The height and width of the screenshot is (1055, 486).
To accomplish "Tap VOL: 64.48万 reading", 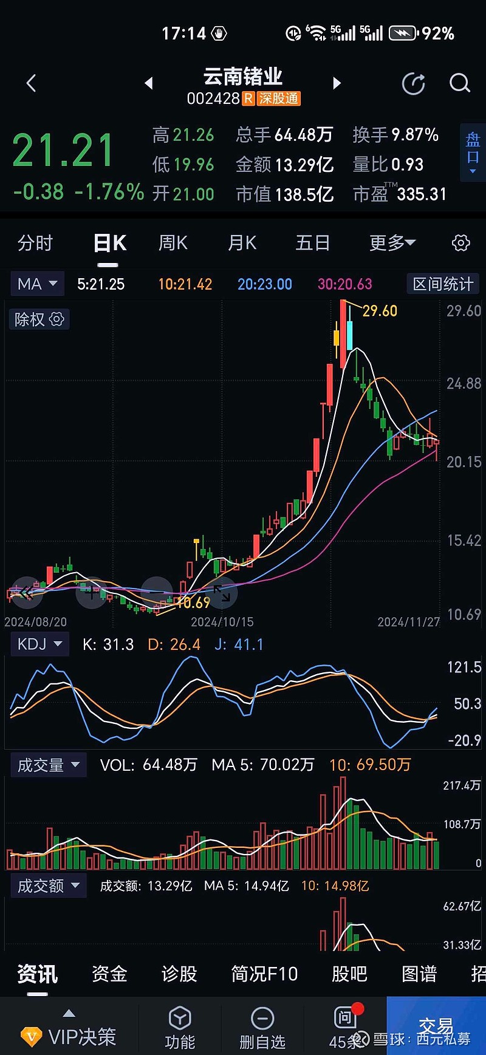I will [x=149, y=765].
